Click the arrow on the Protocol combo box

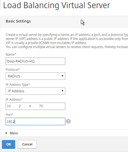point(63,76)
